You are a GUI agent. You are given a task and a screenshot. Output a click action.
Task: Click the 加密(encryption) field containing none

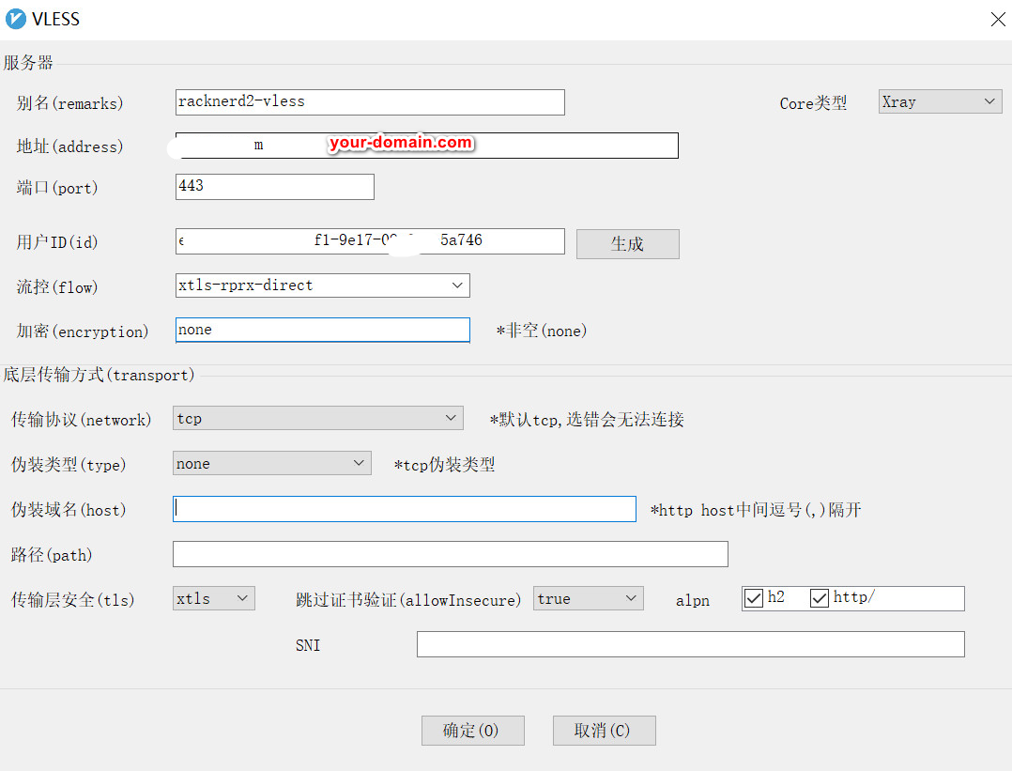322,330
